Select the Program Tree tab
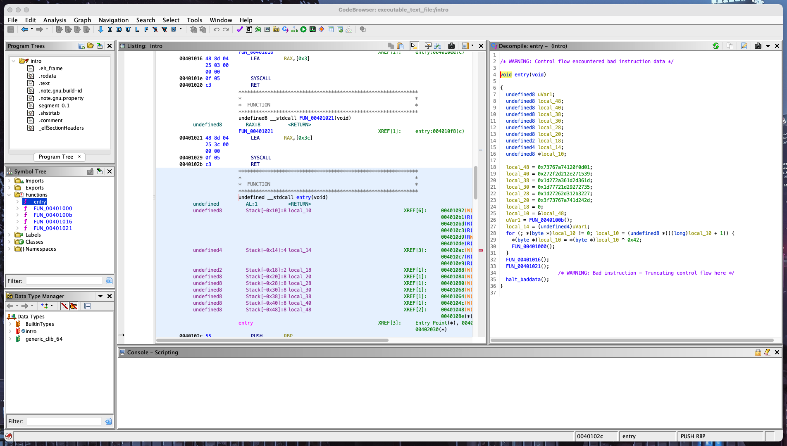The height and width of the screenshot is (446, 787). point(60,157)
